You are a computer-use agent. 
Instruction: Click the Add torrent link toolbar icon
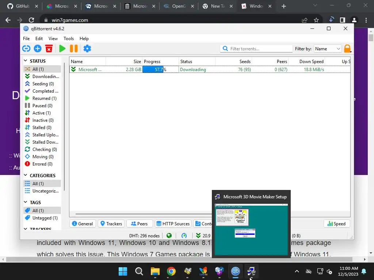point(26,48)
